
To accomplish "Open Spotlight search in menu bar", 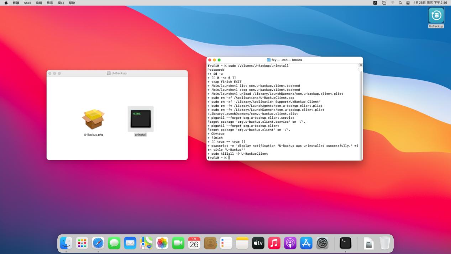I will click(x=400, y=3).
